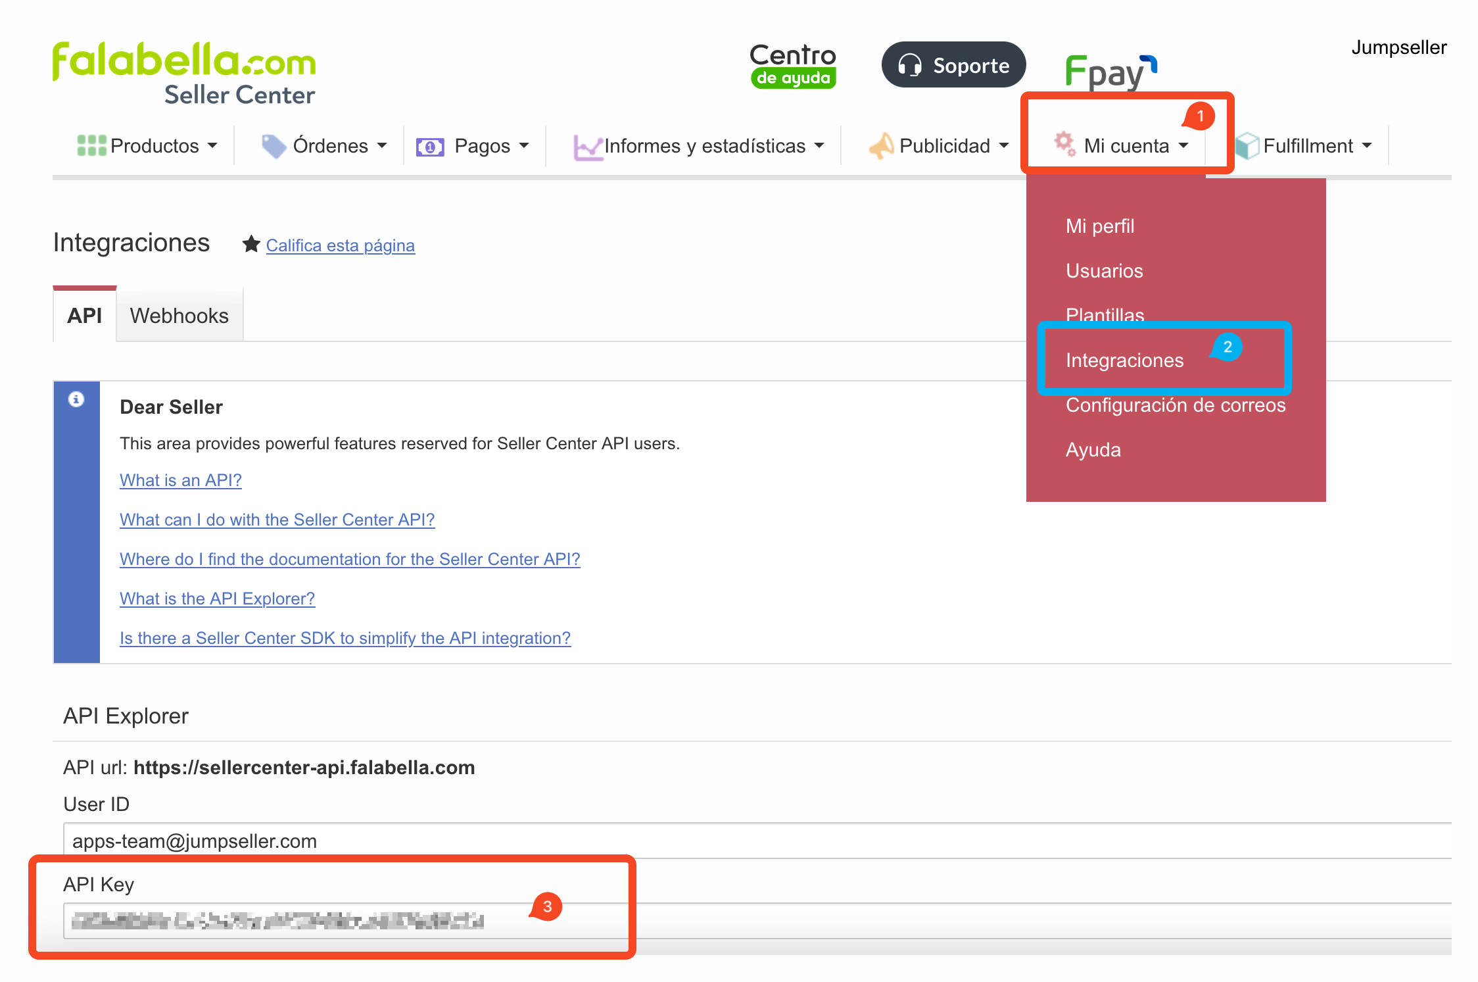The image size is (1478, 982).
Task: Click the blue Órdenes tag icon
Action: [274, 145]
